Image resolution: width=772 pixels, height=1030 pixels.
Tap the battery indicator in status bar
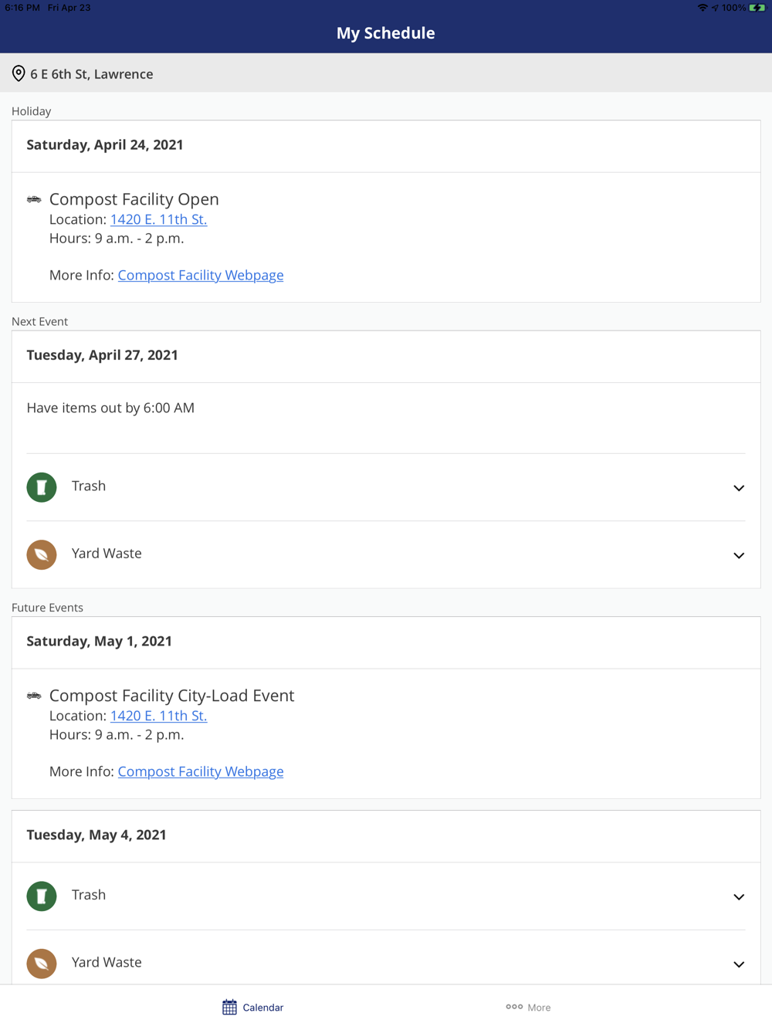pos(757,8)
